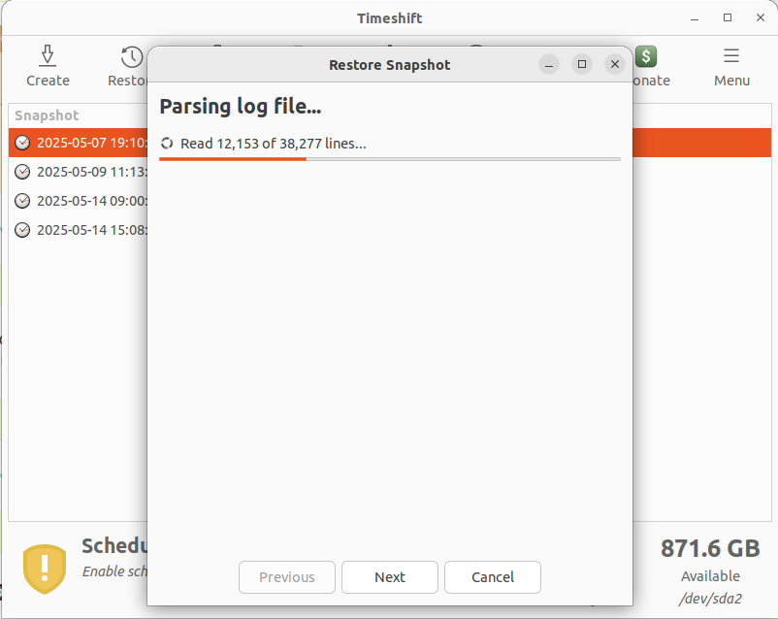Minimize the main Timeshift window

click(x=695, y=17)
